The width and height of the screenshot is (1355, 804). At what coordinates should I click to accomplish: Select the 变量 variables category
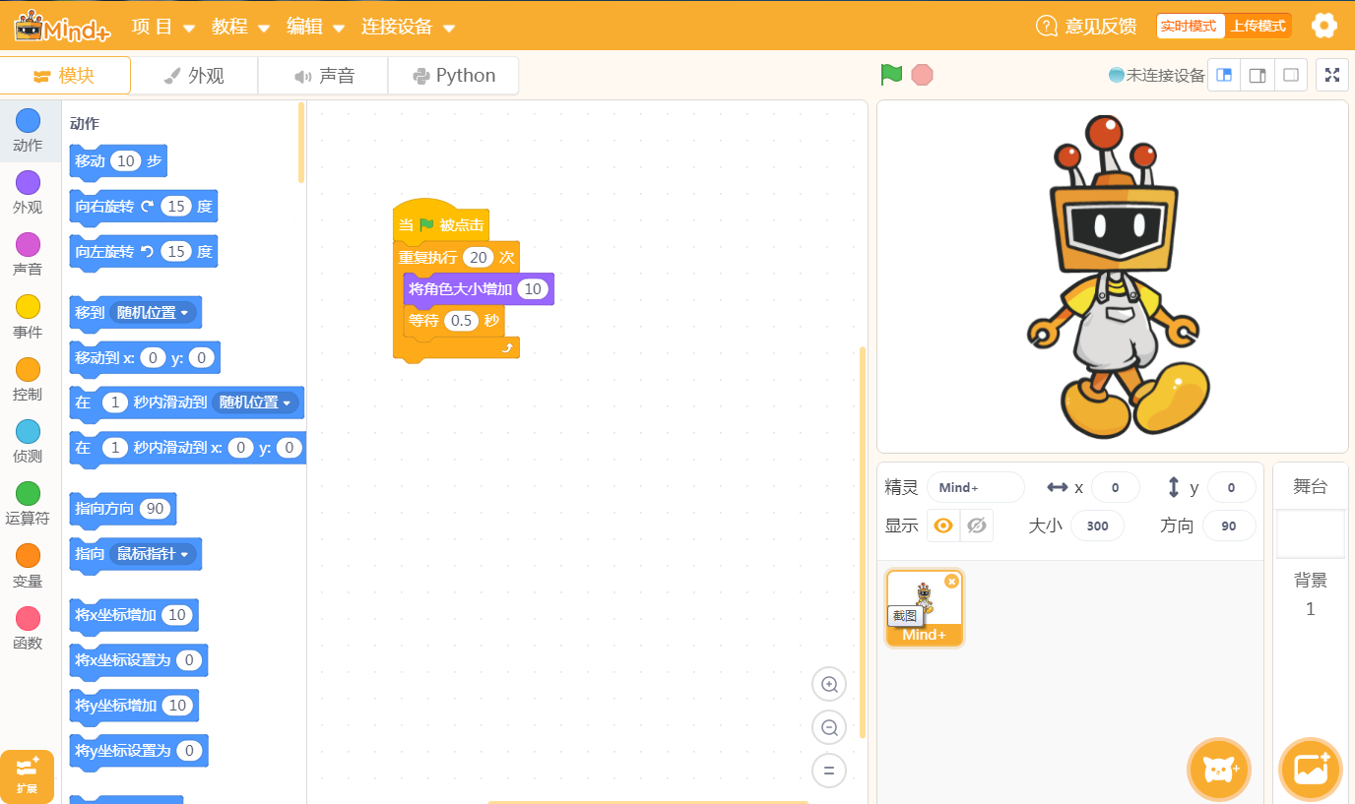[x=28, y=567]
